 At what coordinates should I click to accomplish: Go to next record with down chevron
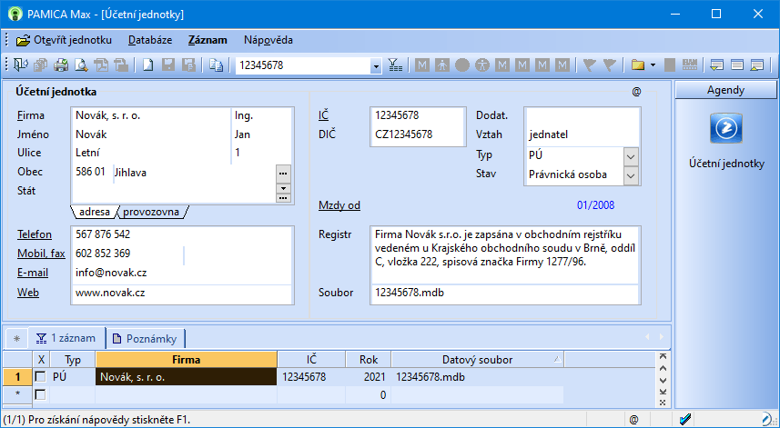(662, 381)
